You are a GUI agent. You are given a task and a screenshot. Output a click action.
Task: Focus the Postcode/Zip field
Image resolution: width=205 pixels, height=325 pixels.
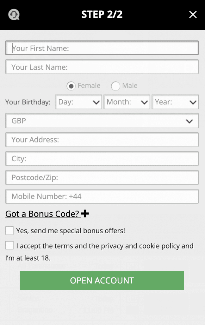coord(102,177)
